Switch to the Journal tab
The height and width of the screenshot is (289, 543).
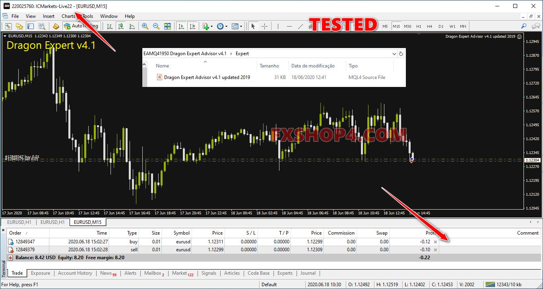tap(308, 273)
